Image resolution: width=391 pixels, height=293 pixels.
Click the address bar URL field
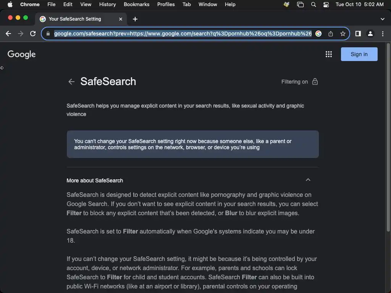pos(183,34)
